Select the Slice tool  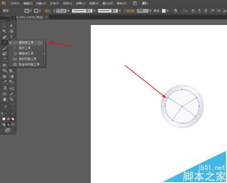pos(11,94)
